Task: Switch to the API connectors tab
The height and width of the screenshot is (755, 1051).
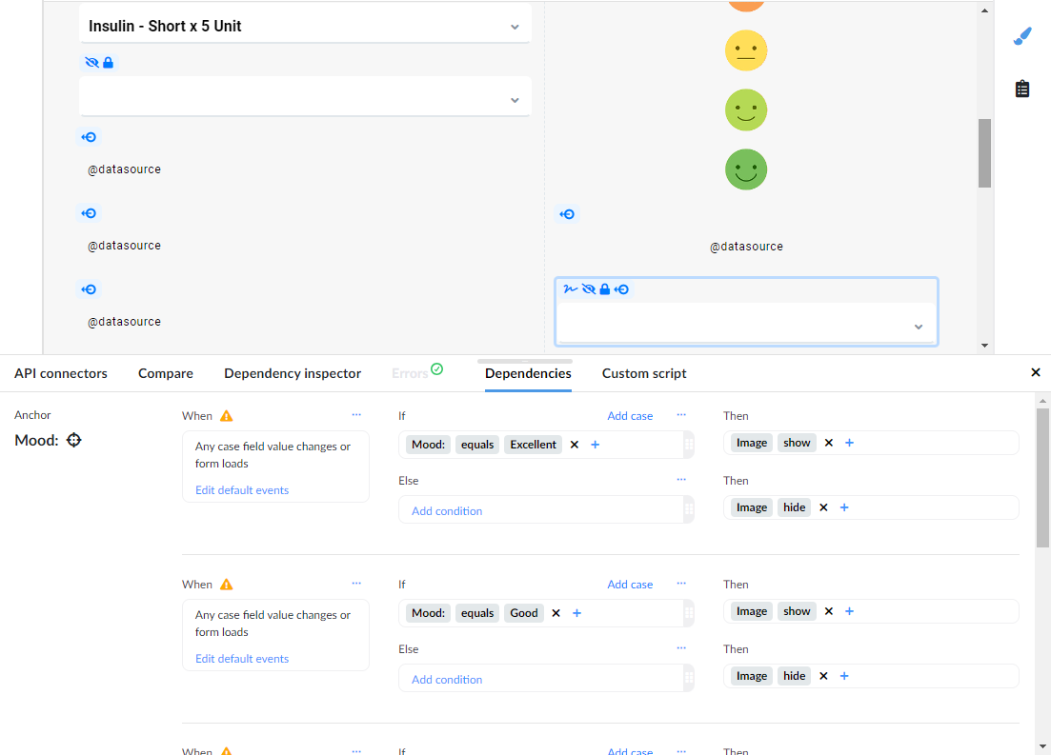Action: pos(61,374)
